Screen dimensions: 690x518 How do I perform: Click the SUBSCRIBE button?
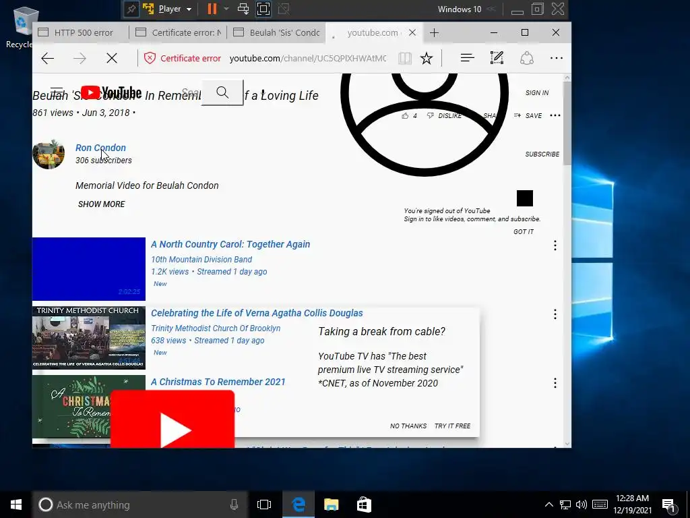click(542, 154)
